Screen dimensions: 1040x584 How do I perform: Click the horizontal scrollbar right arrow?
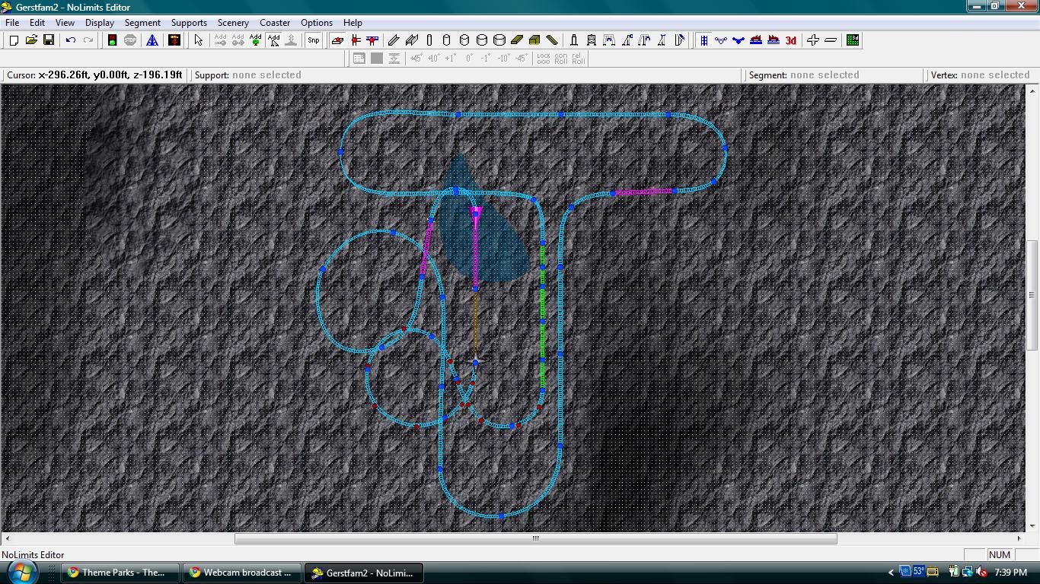coord(1020,538)
